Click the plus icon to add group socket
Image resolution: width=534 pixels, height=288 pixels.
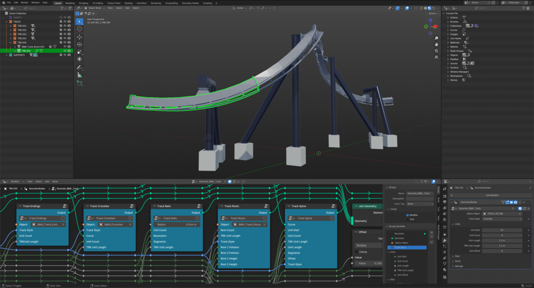431,233
